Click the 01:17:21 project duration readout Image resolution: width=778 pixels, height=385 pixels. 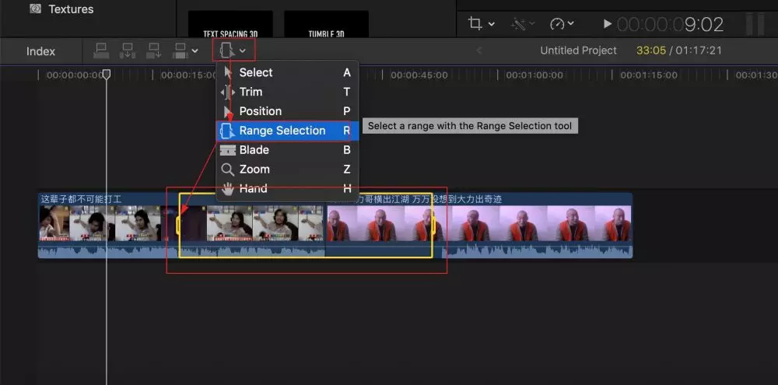click(699, 51)
